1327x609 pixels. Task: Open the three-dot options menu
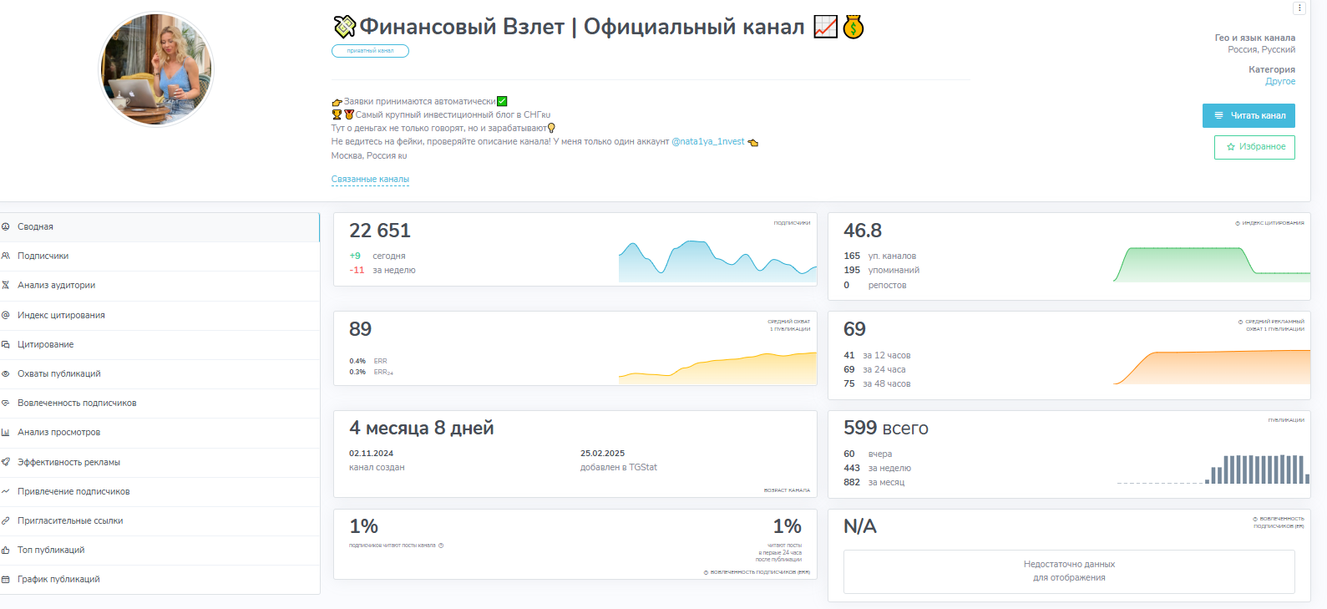(1299, 8)
